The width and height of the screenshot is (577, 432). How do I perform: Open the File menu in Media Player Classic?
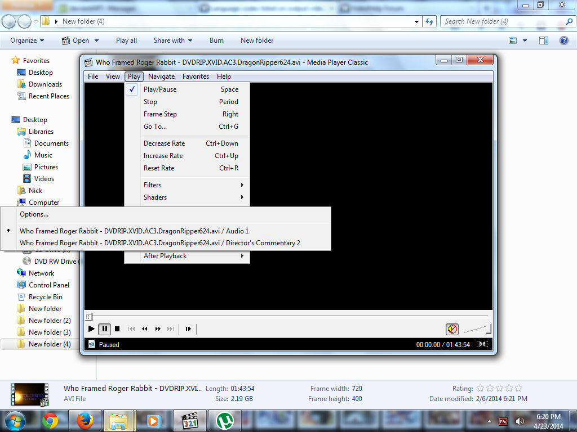pos(93,76)
